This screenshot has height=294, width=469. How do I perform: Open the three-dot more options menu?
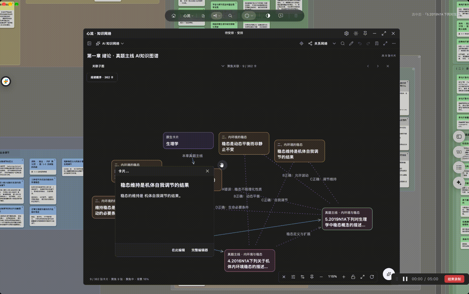click(x=394, y=44)
